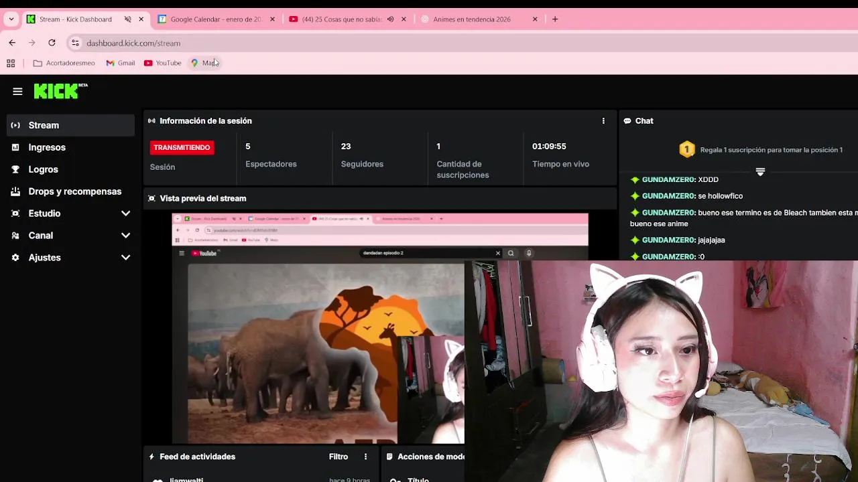Viewport: 858px width, 482px height.
Task: Click the Canal sidebar label
Action: pyautogui.click(x=40, y=236)
